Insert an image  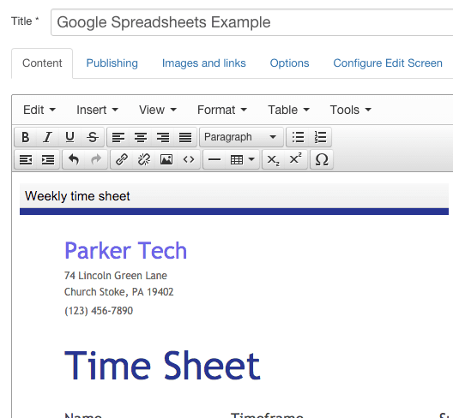click(166, 159)
